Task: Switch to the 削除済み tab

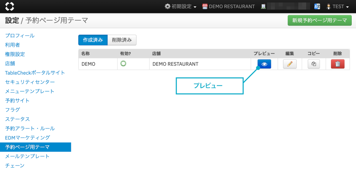Action: point(122,40)
